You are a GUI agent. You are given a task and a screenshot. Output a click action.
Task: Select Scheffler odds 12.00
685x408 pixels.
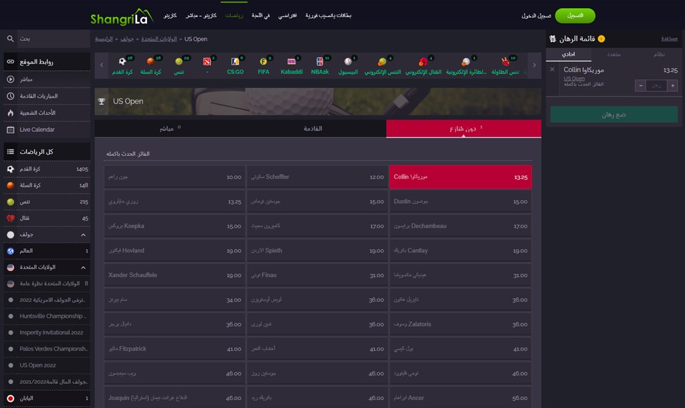click(318, 177)
